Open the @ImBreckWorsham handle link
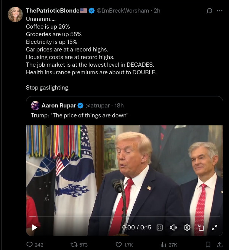 click(x=123, y=11)
